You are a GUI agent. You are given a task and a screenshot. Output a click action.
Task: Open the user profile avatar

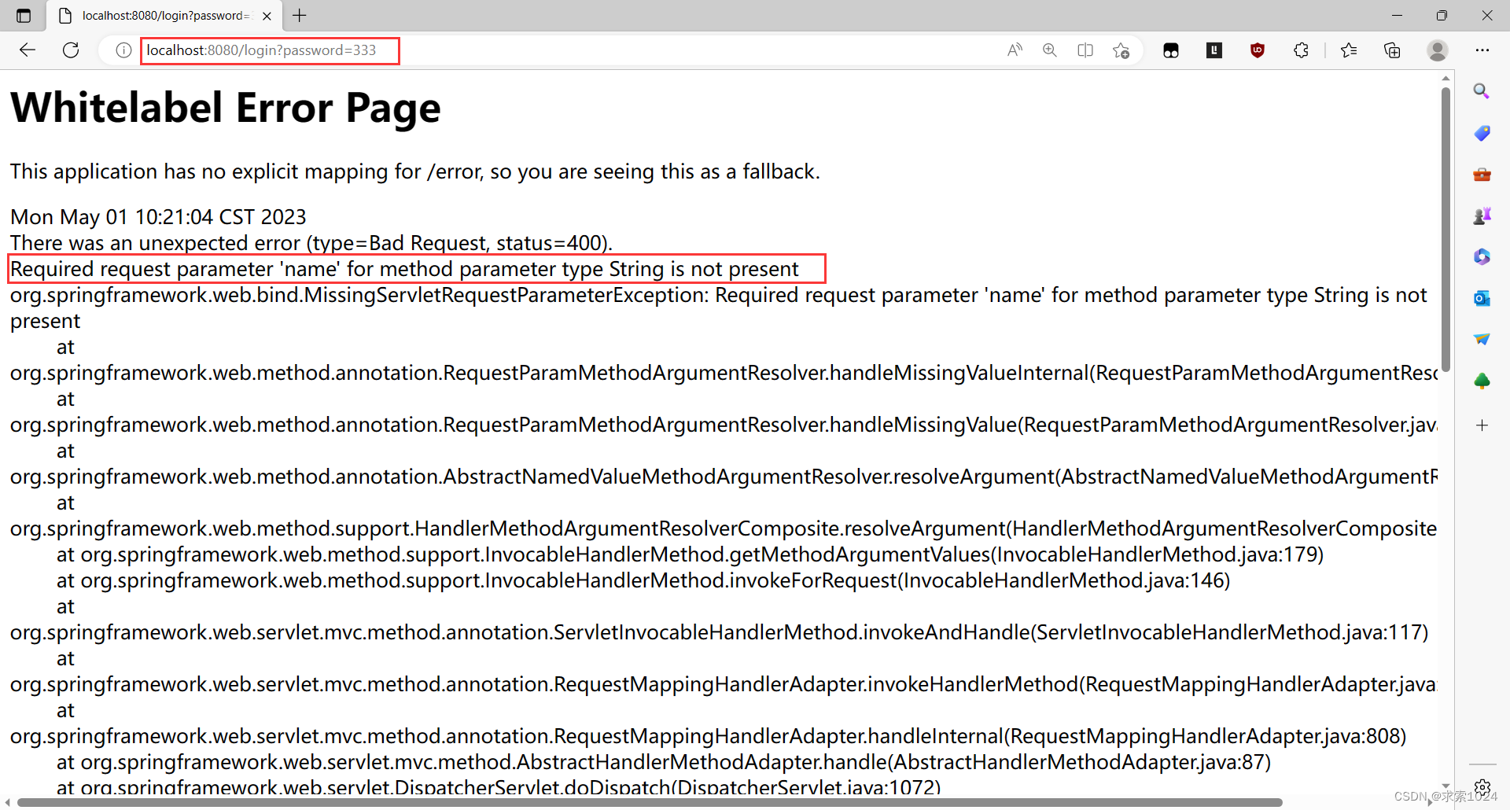click(1438, 50)
